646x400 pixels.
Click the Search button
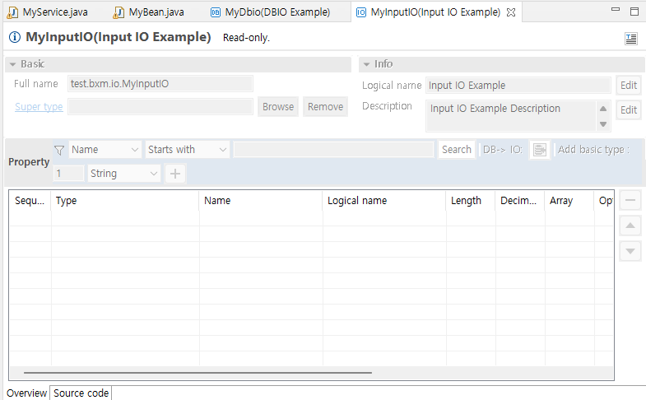point(456,150)
